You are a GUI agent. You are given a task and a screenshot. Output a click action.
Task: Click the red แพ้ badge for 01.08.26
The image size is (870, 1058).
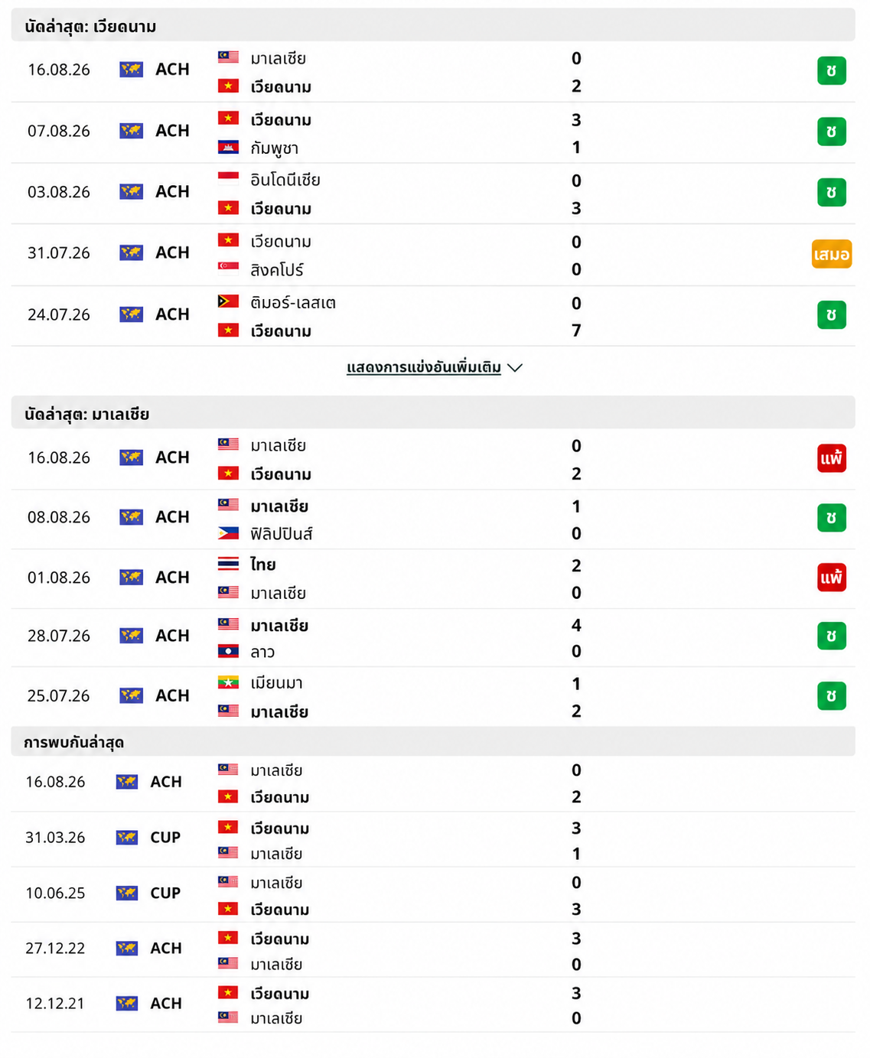831,578
